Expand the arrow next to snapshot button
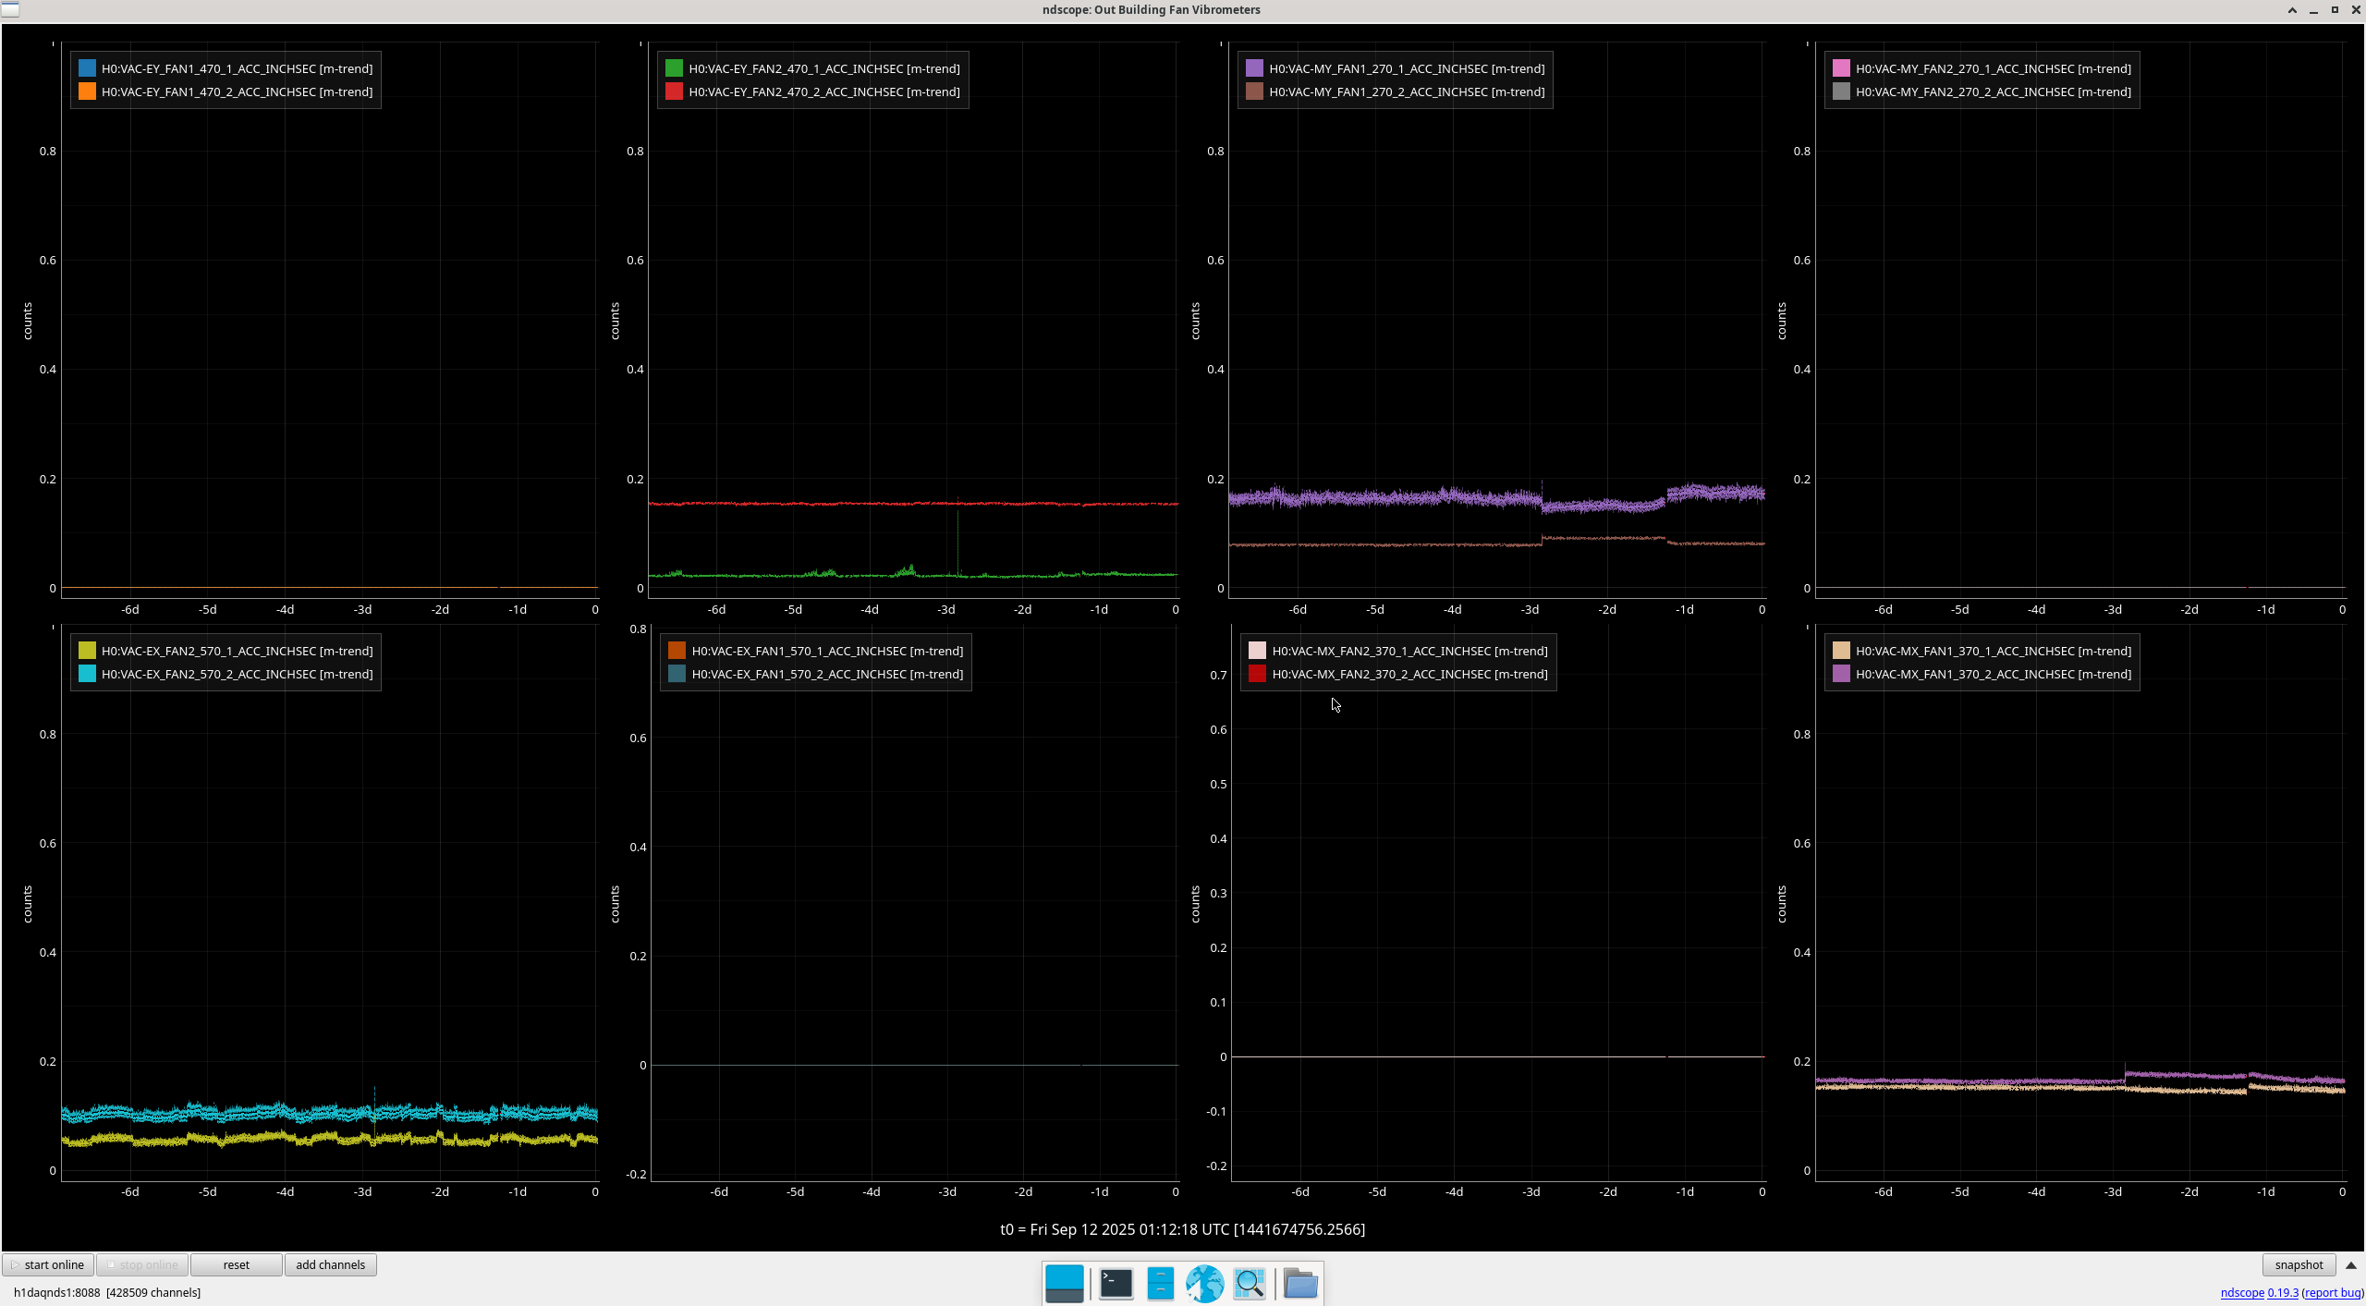Screen dimensions: 2366x1306 pos(2351,1264)
